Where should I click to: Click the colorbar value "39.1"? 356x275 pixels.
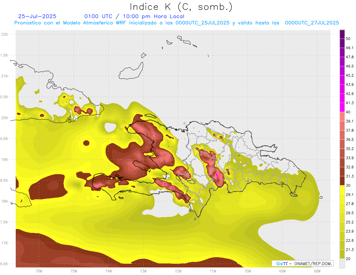pyautogui.click(x=350, y=121)
